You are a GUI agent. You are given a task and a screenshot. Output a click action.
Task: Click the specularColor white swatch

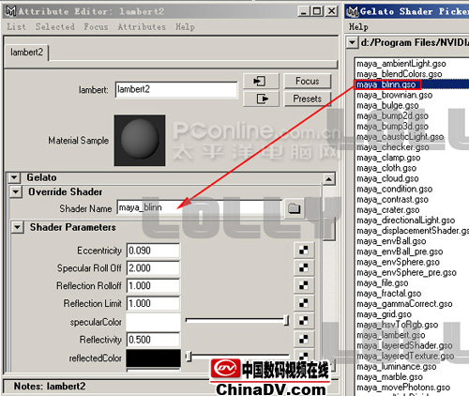click(153, 322)
